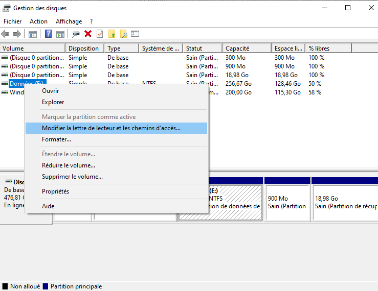Image resolution: width=378 pixels, height=291 pixels.
Task: Click the drive icon beside Données (E:)
Action: (x=5, y=84)
